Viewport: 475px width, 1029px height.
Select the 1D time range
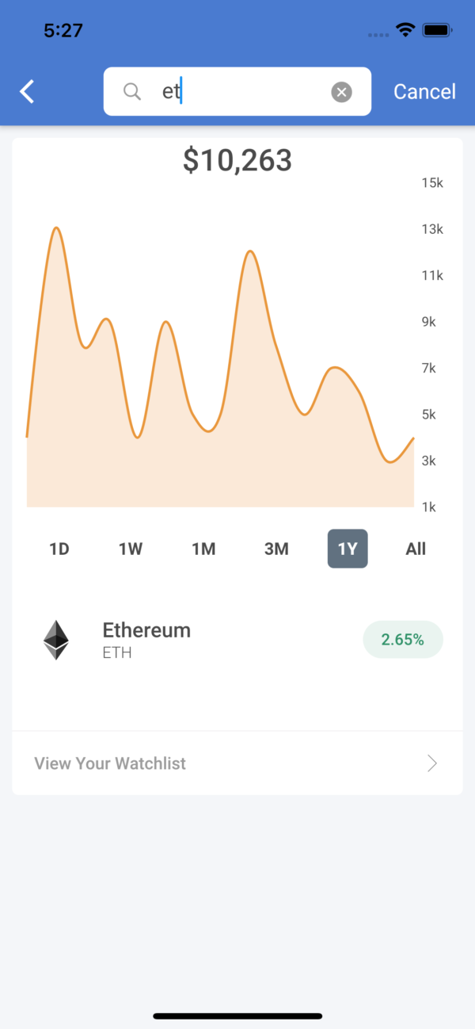pos(59,549)
